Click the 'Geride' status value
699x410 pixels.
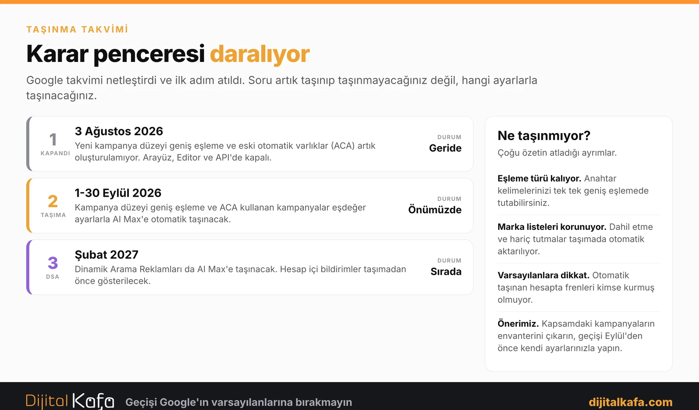coord(445,148)
